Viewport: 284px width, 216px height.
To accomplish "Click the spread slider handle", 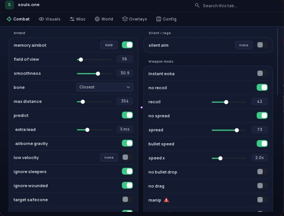I will [237, 130].
